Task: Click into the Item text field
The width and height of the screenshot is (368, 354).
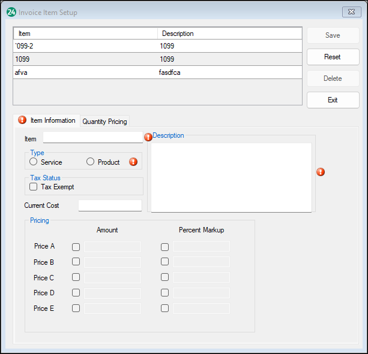Action: (92, 138)
